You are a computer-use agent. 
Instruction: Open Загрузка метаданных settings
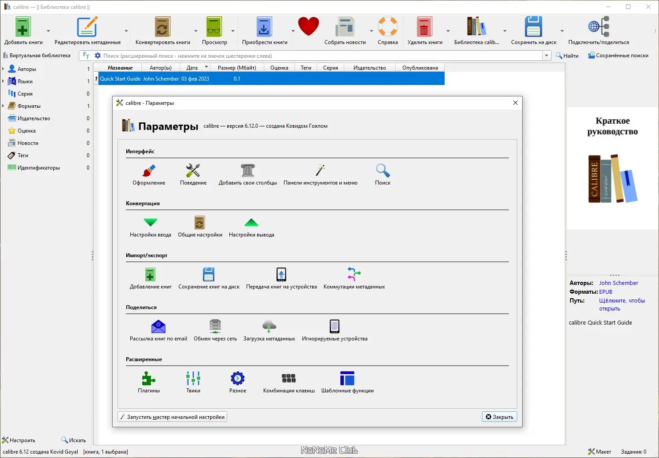(269, 330)
